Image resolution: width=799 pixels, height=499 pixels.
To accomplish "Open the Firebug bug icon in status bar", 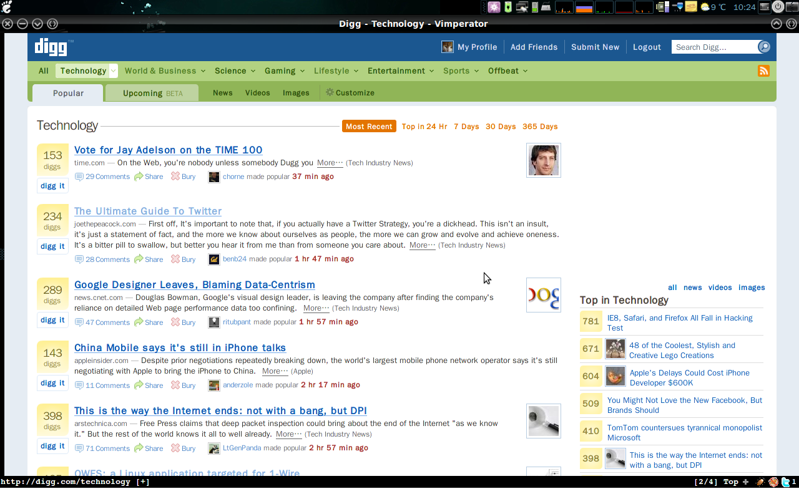I will tap(760, 482).
